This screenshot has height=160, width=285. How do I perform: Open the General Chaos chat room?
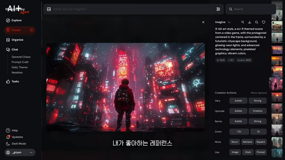21,57
